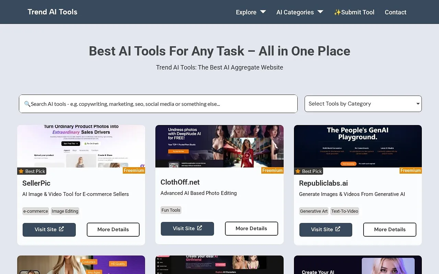The image size is (439, 274).
Task: Click the Freemium badge on ClothOff.net
Action: (x=272, y=170)
